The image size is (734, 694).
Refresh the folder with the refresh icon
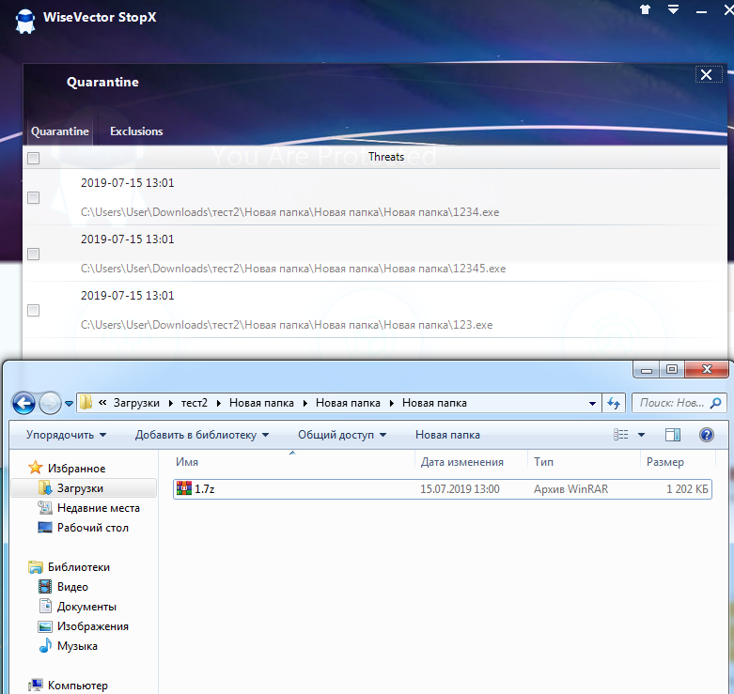(x=614, y=403)
